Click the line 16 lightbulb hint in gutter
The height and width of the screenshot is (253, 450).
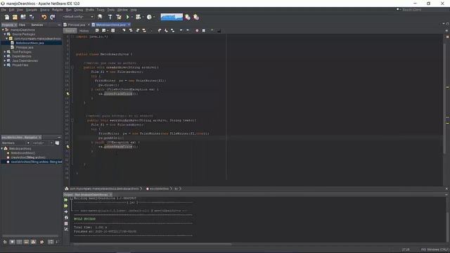68,93
